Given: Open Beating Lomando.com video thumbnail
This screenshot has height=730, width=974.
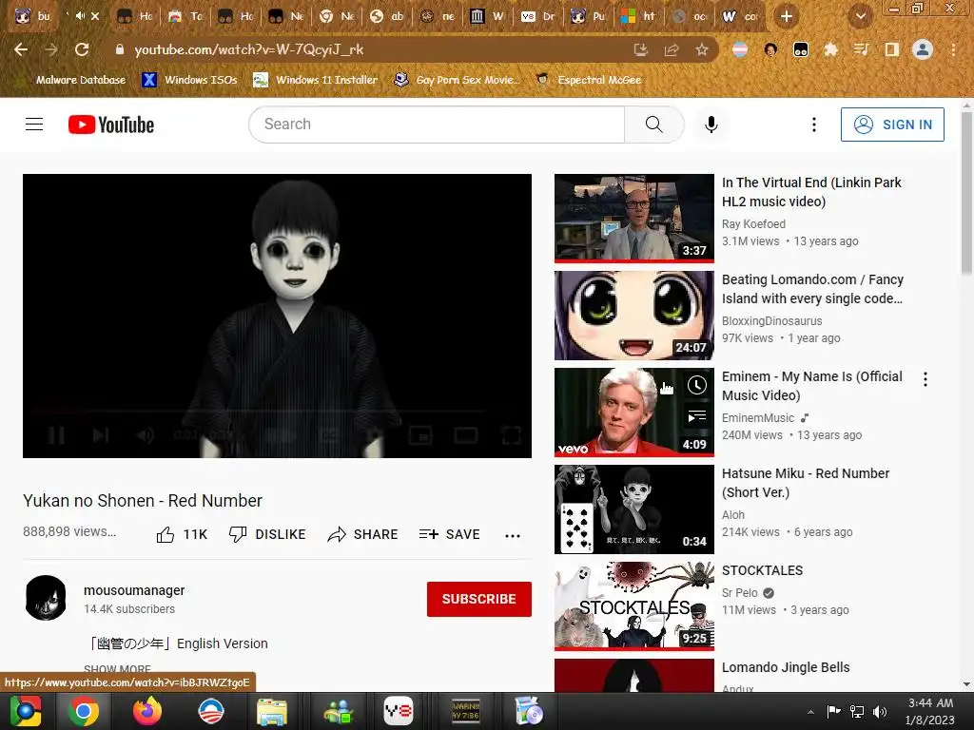Looking at the screenshot, I should tap(634, 315).
